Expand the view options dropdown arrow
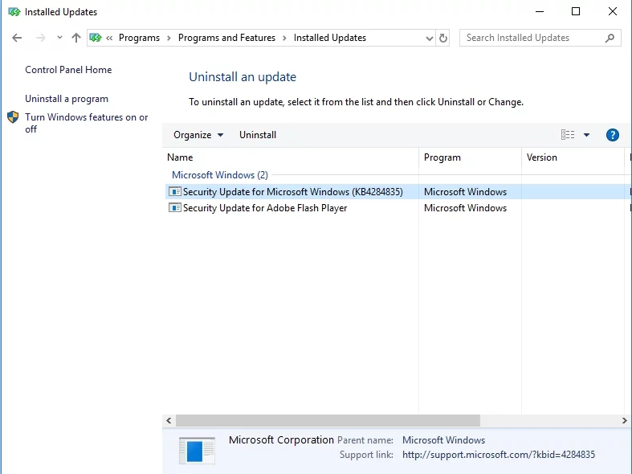The height and width of the screenshot is (474, 632). 586,135
